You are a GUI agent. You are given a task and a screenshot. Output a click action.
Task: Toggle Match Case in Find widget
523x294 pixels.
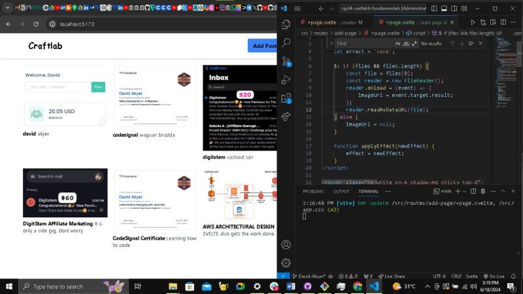[x=397, y=43]
